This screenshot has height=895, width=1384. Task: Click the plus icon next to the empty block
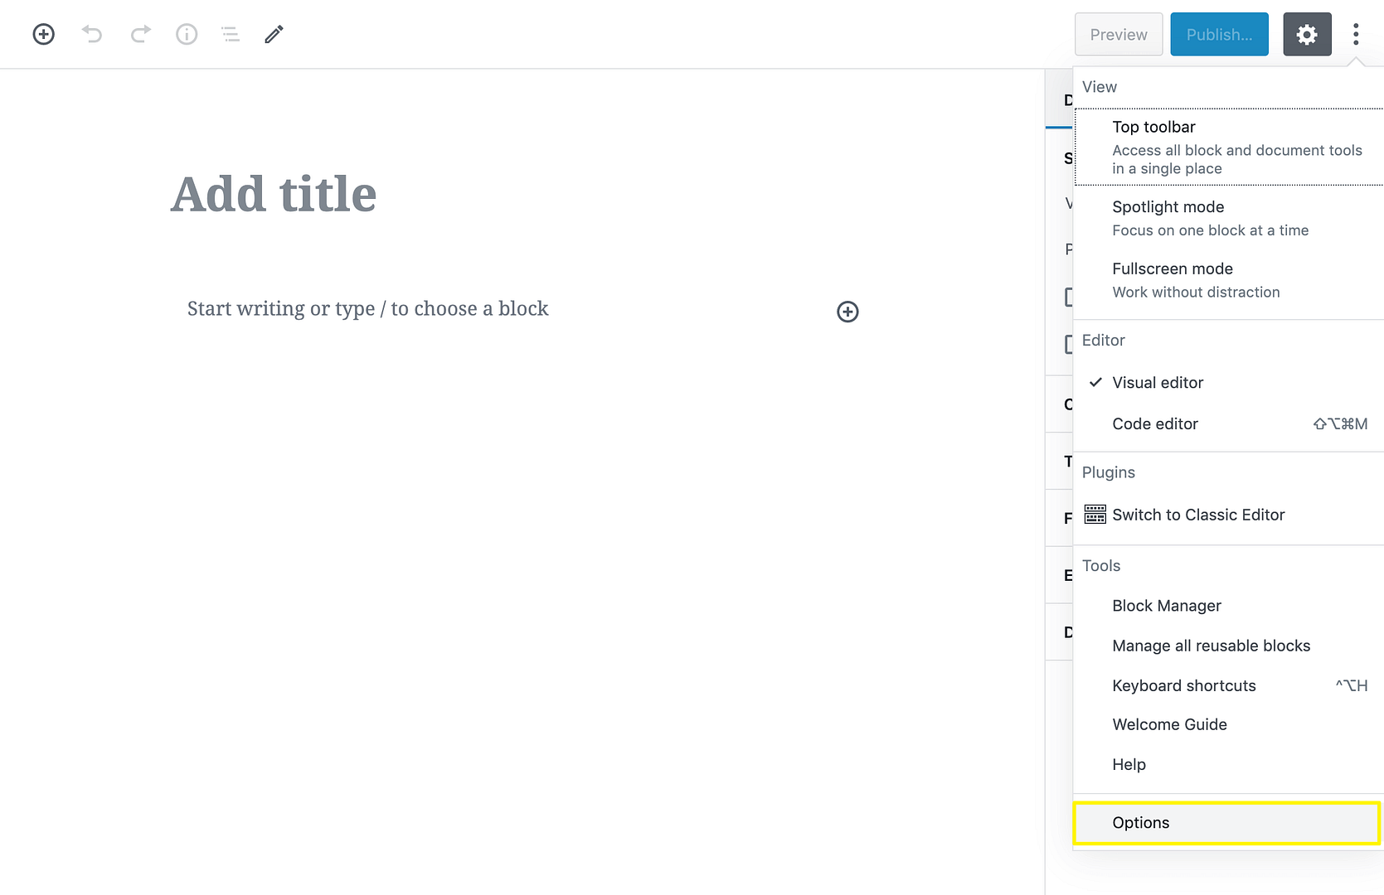coord(847,312)
